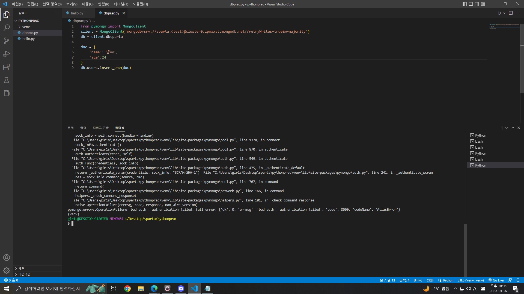Open File Explorer from the taskbar
Viewport: 524px width, 294px height.
[141, 289]
